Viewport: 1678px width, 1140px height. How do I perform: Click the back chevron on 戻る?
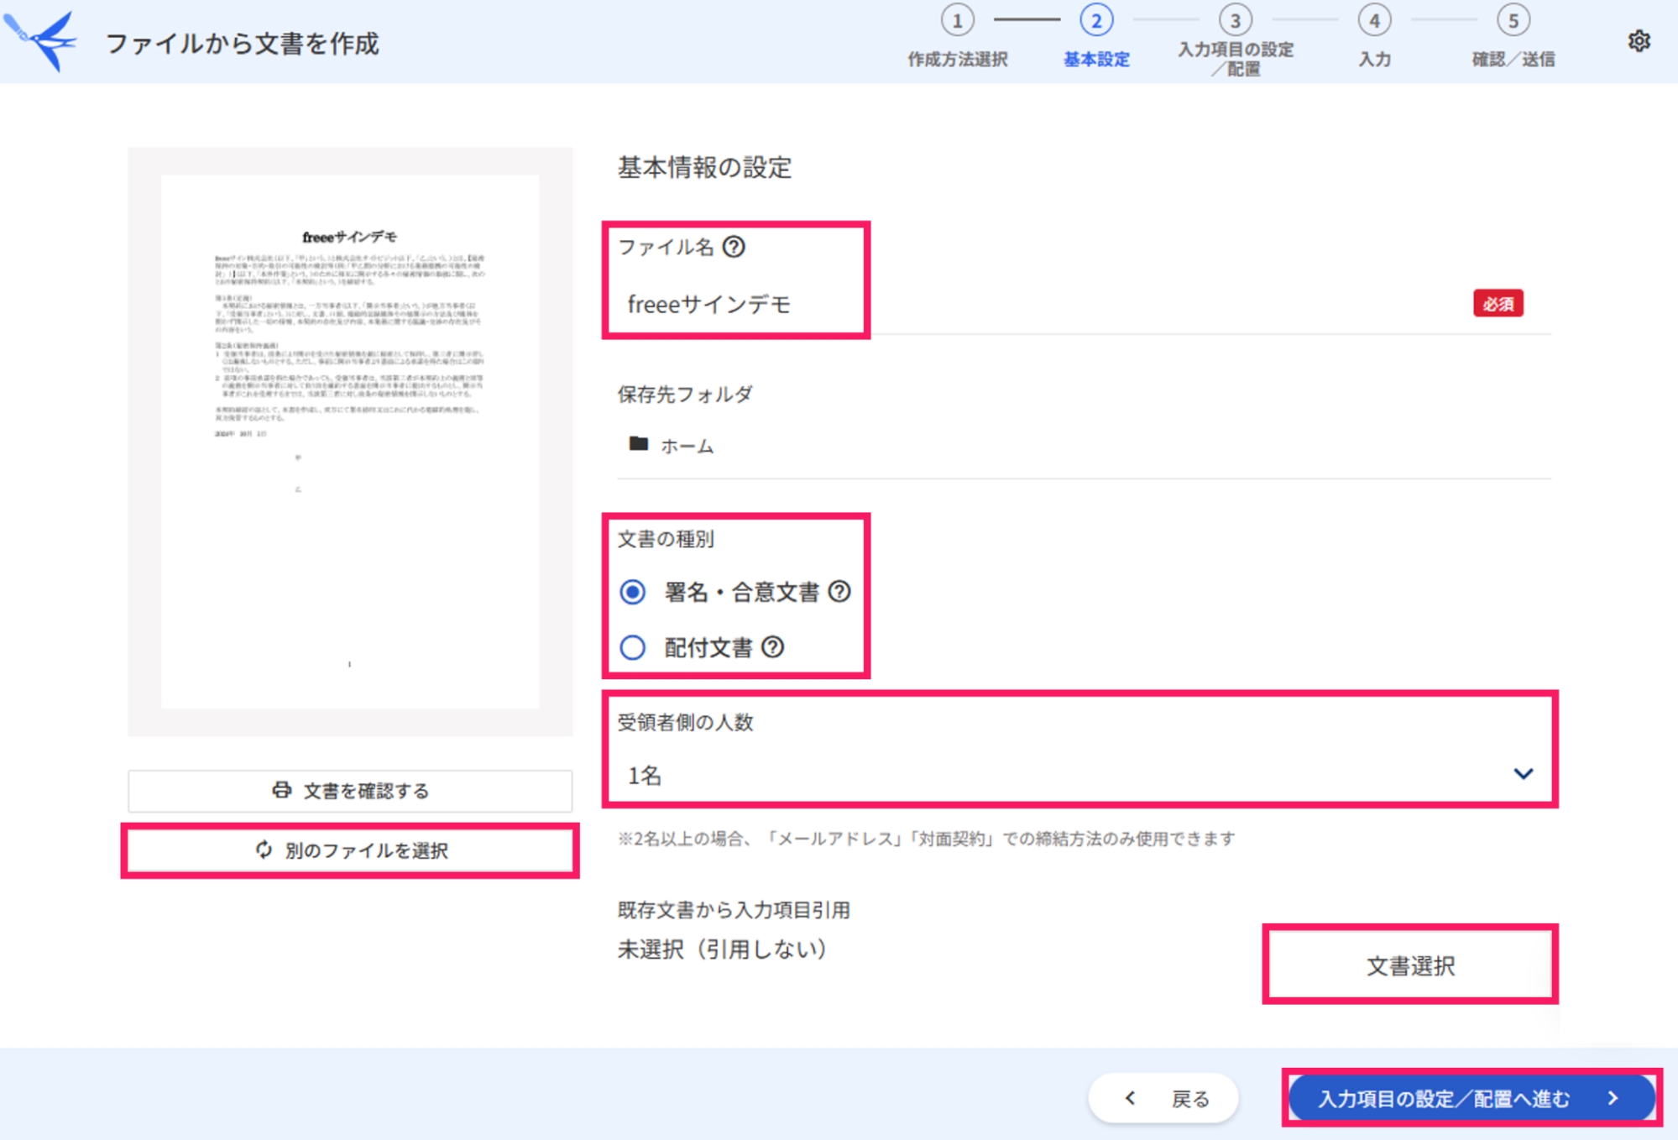(1131, 1098)
